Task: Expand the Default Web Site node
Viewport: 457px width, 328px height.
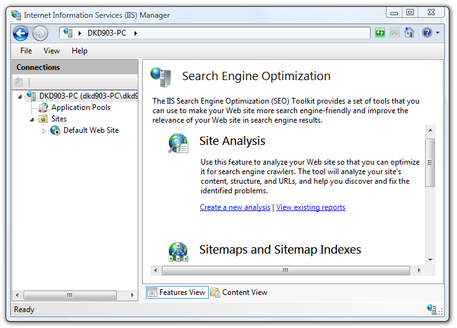Action: (44, 131)
